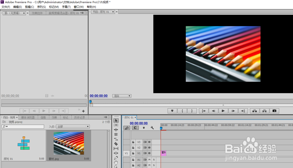Click the Program monitor playhead marker
This screenshot has height=168, width=293.
(x=91, y=102)
